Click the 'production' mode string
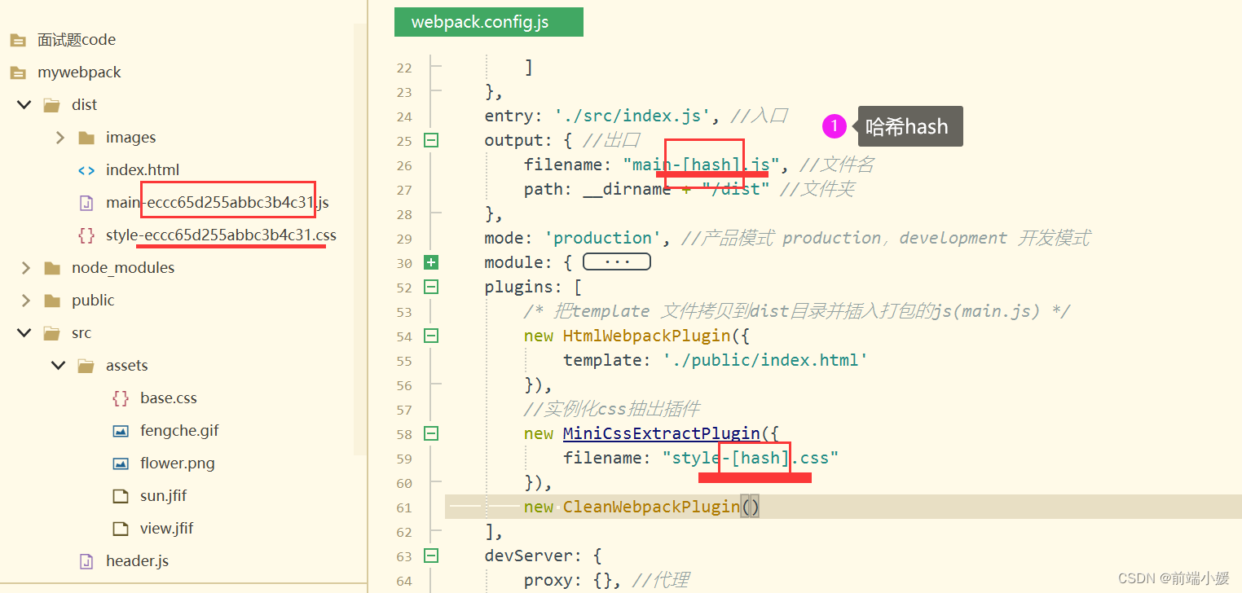The width and height of the screenshot is (1242, 593). pos(603,238)
